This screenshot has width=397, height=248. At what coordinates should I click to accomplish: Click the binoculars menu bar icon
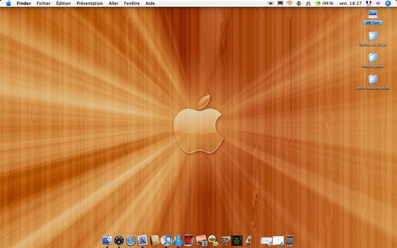click(x=308, y=3)
